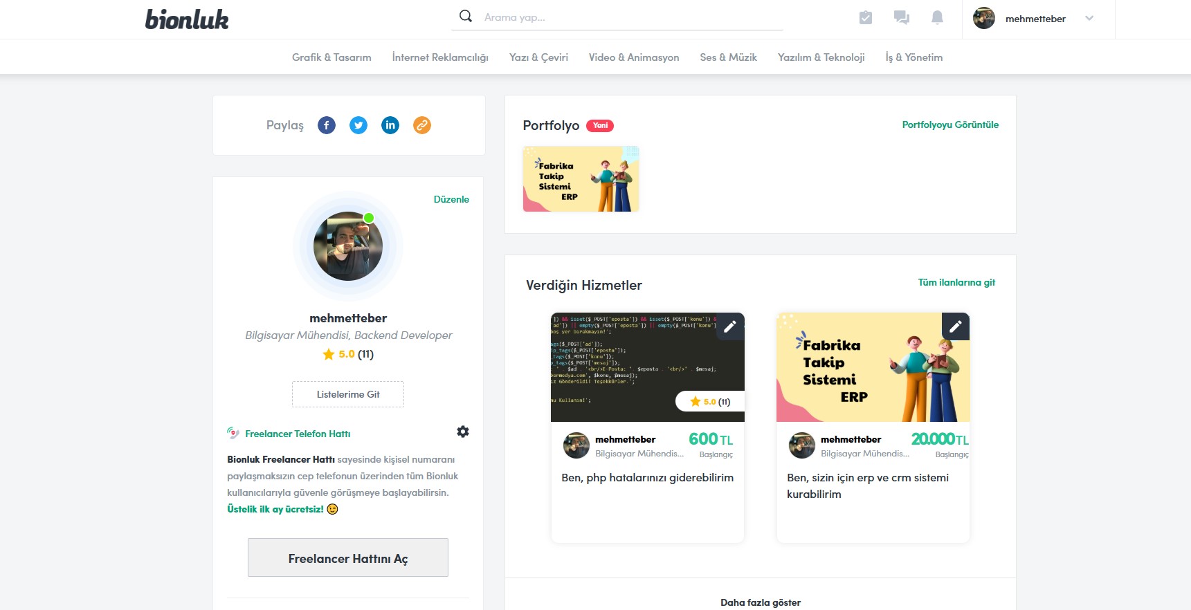Click Freelancer Hattını Aç button
The image size is (1191, 610).
[x=348, y=558]
